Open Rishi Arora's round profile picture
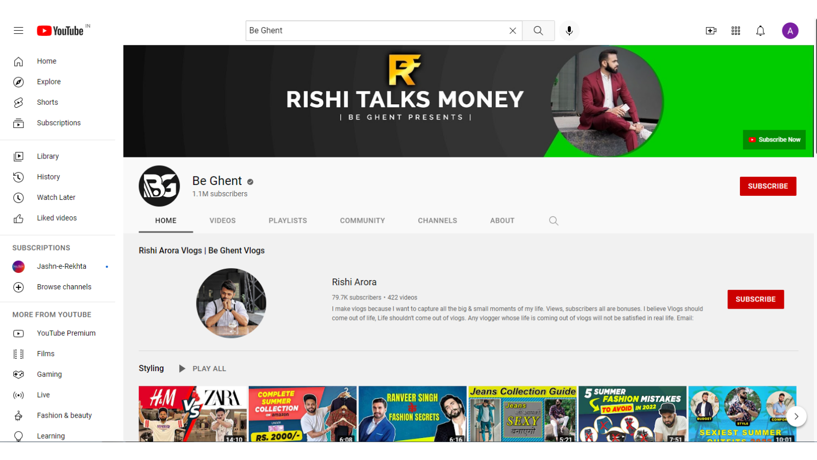This screenshot has width=817, height=460. pyautogui.click(x=231, y=303)
